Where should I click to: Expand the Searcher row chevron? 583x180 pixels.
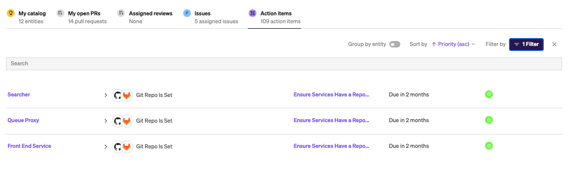point(106,95)
